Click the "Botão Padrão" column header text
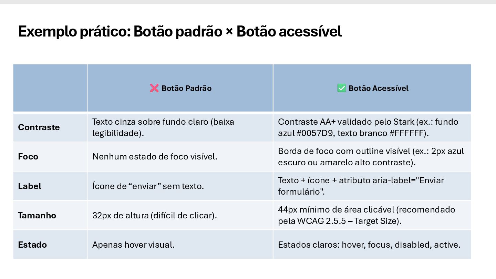The image size is (496, 279). [x=186, y=89]
